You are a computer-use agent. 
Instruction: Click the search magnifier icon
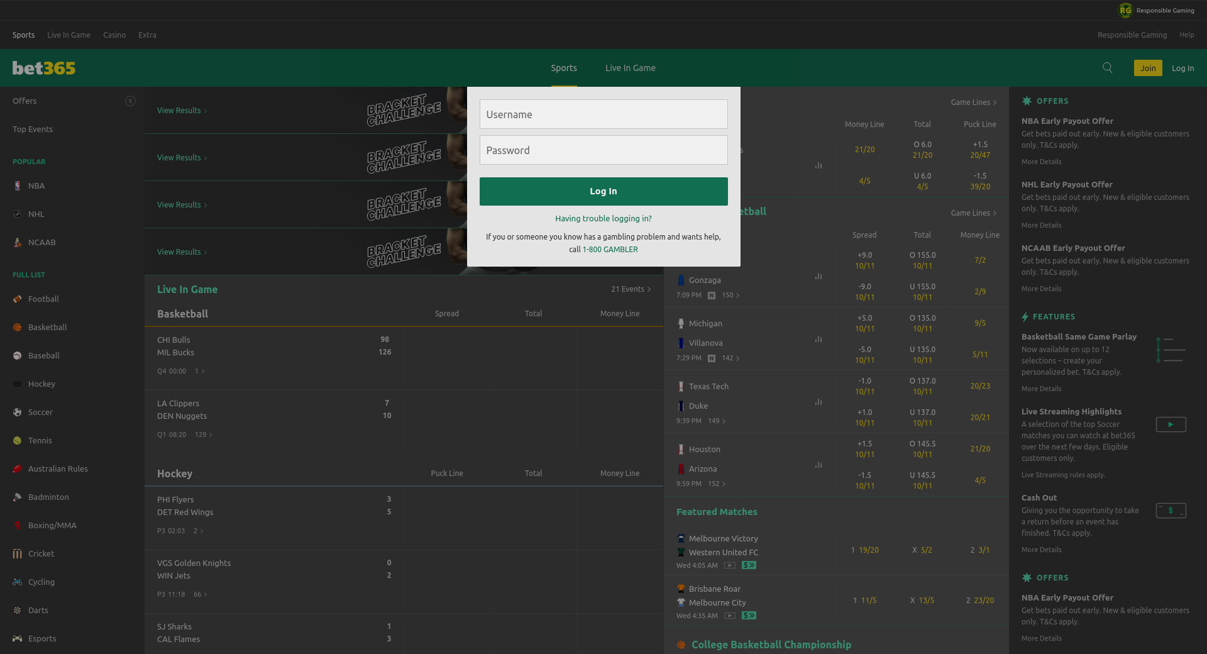pyautogui.click(x=1107, y=68)
